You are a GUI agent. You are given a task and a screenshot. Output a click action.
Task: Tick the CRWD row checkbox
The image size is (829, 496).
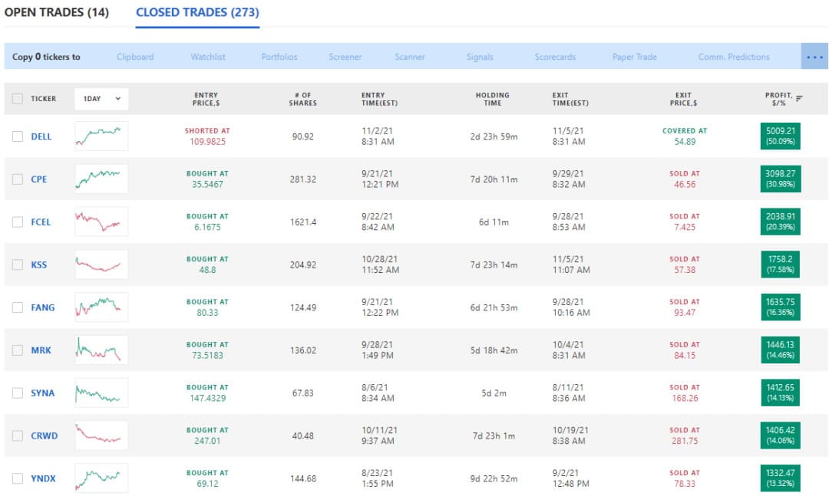[x=18, y=435]
